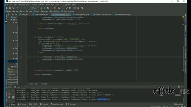
Task: Open the VCS menu
Action: (62, 5)
